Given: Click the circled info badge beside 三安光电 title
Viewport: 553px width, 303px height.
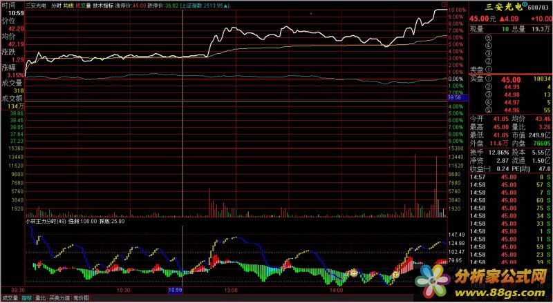Looking at the screenshot, I should coord(525,5).
